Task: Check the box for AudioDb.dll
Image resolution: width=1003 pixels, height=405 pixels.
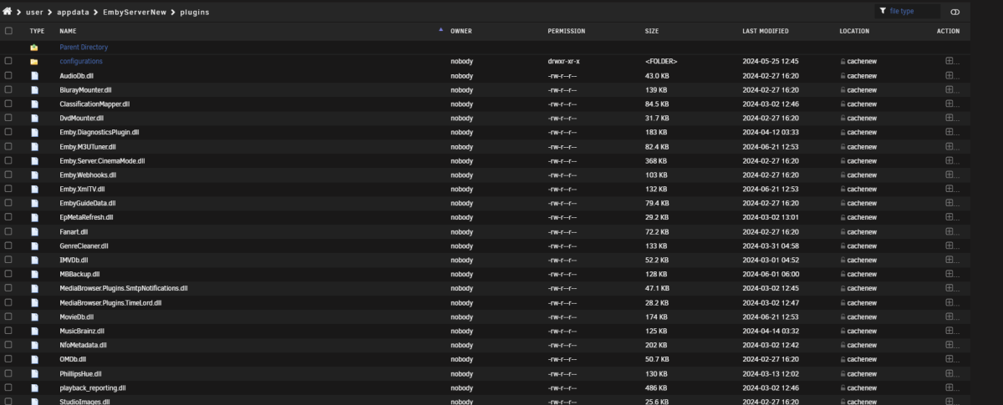Action: (8, 76)
